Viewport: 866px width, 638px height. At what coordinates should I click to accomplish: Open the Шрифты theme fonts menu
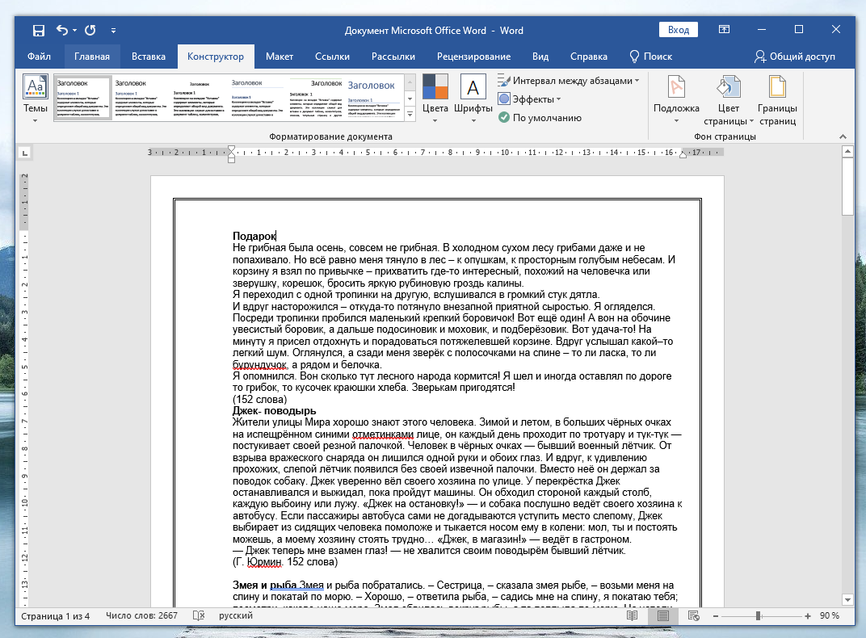tap(473, 99)
